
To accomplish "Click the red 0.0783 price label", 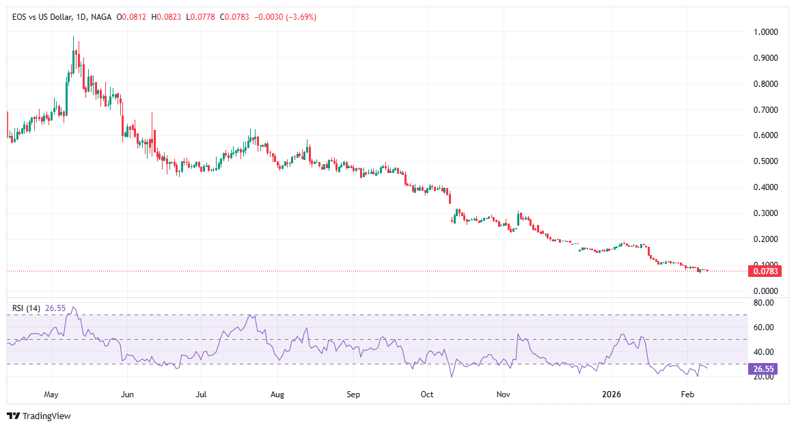I will point(763,271).
